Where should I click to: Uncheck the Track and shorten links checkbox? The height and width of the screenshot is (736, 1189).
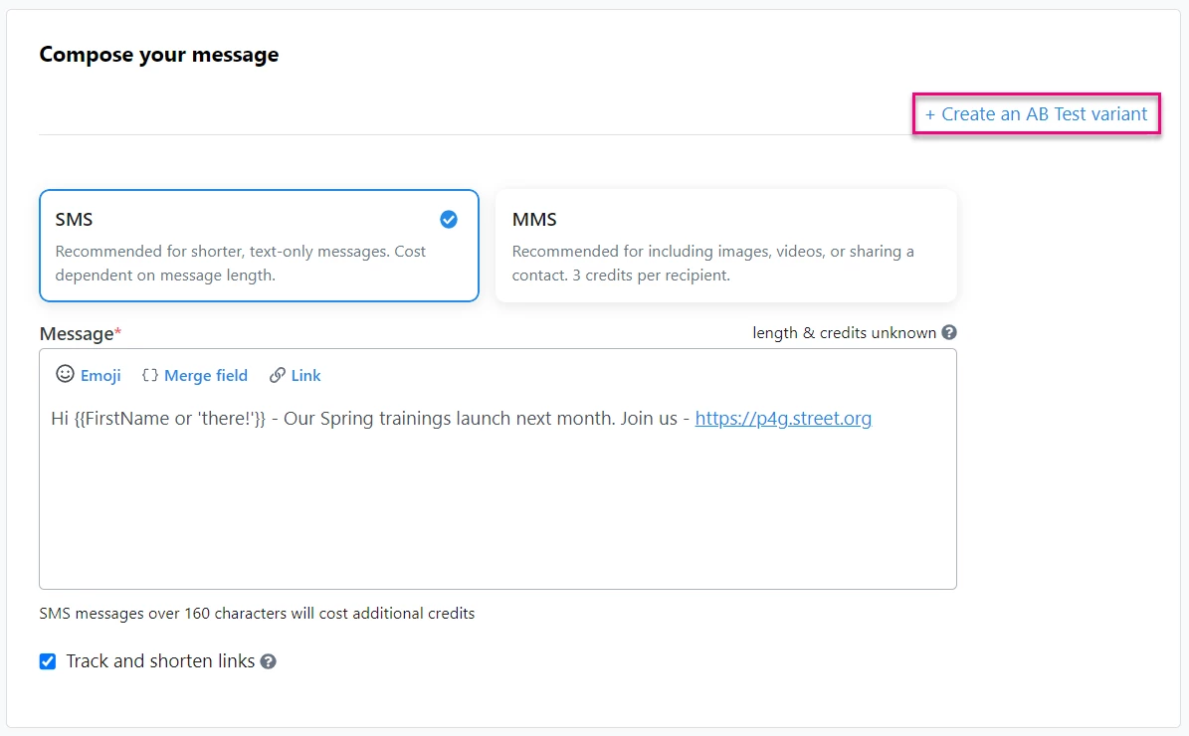47,660
